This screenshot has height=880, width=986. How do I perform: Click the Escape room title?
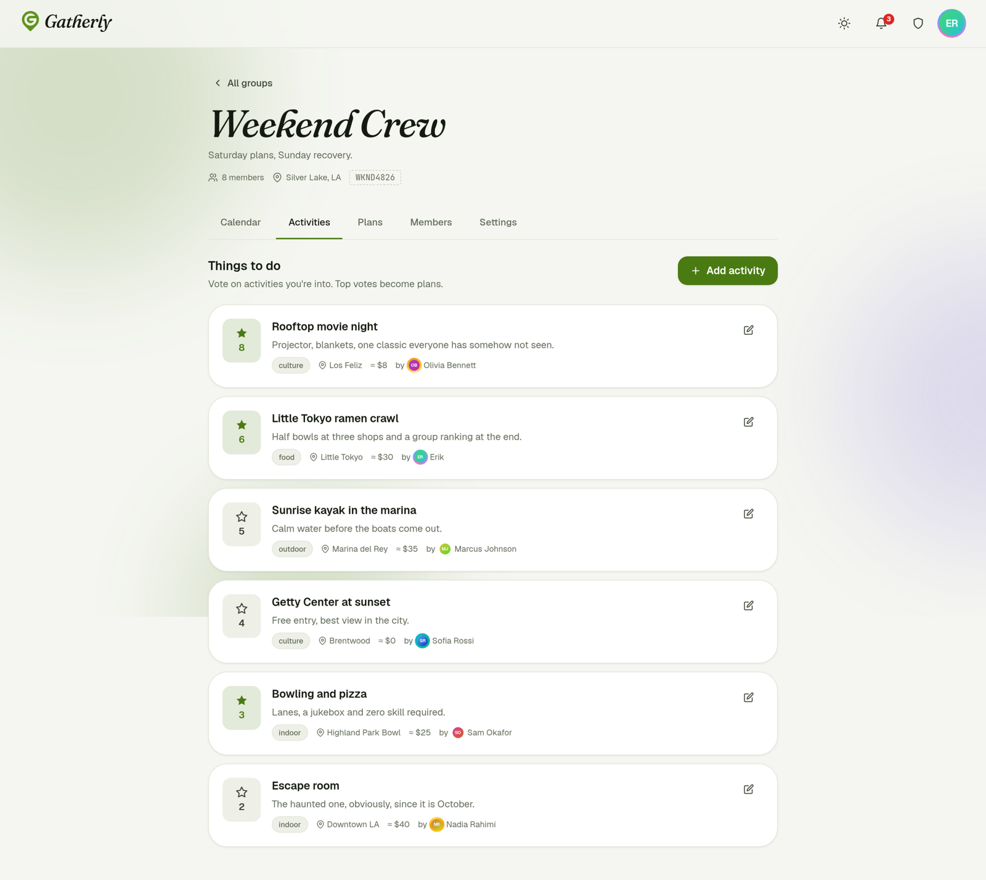(x=306, y=786)
